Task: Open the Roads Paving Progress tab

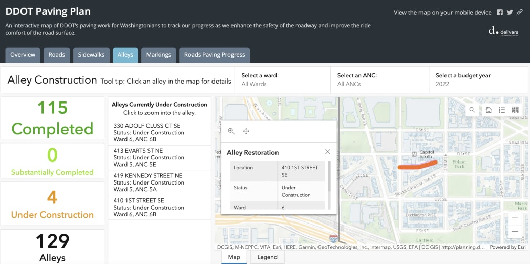Action: pos(215,55)
